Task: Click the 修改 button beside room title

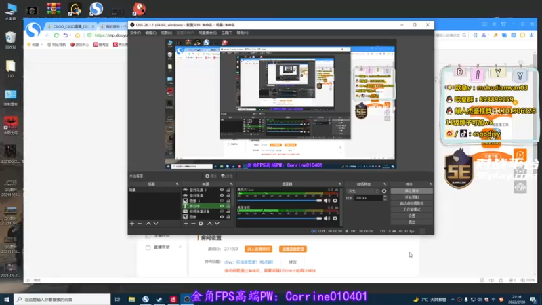Action: 293,262
